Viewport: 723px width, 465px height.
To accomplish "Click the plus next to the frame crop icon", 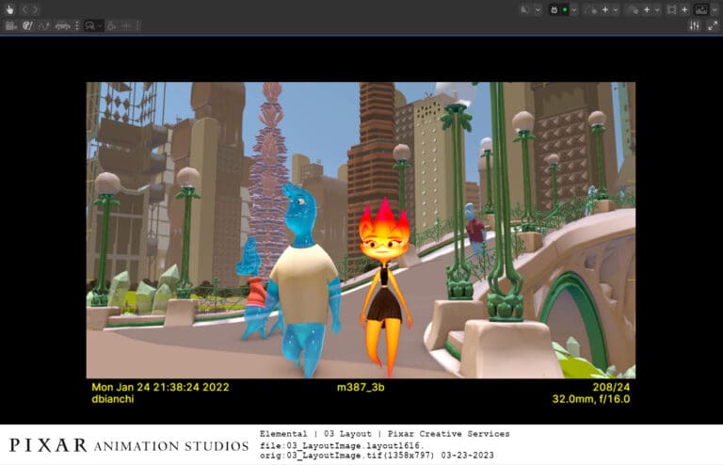I will [x=684, y=9].
